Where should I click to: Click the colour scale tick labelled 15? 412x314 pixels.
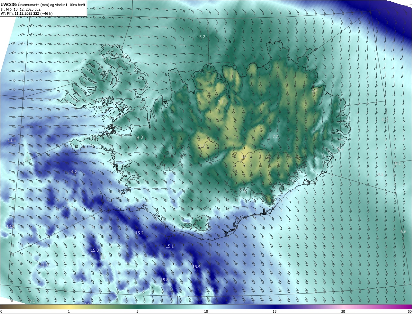pos(275,312)
